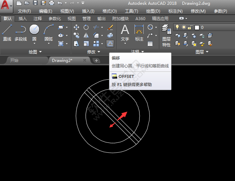This screenshot has height=181, width=235.
Task: Switch to the 注释 ribbon tab
Action: [38, 19]
